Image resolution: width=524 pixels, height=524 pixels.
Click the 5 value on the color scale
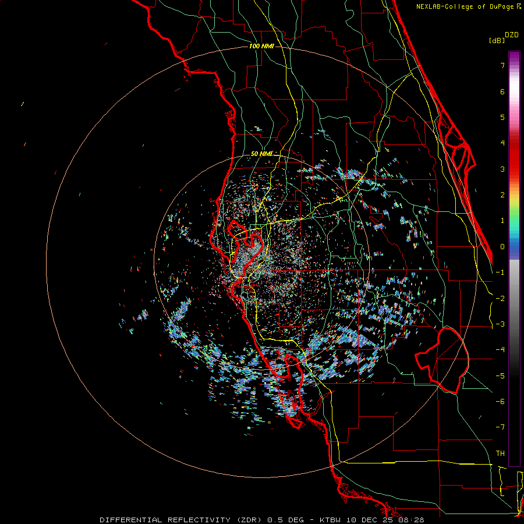502,117
